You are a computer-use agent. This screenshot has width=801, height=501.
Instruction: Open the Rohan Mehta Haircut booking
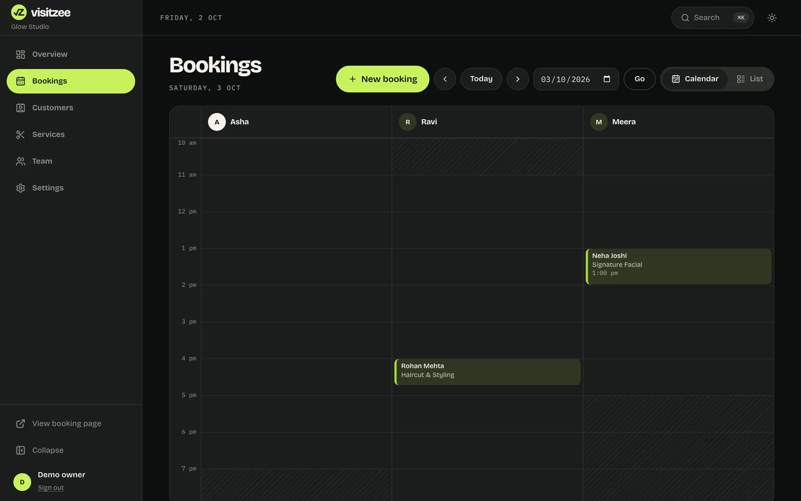click(x=488, y=372)
